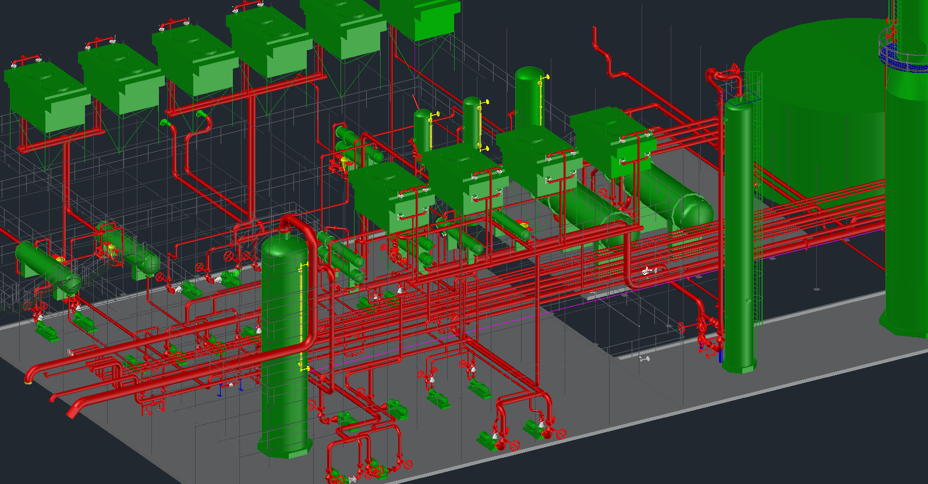Select the horizontal green vessel at far left
928x484 pixels.
48,269
